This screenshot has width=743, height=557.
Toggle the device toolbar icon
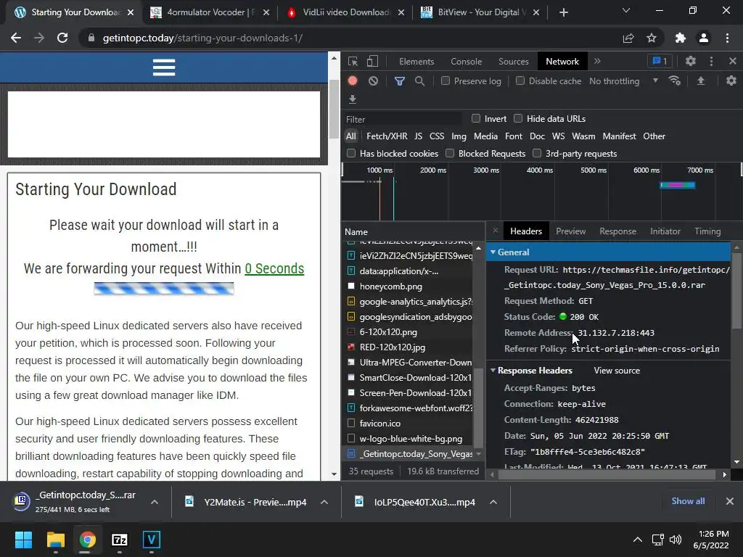click(x=372, y=61)
